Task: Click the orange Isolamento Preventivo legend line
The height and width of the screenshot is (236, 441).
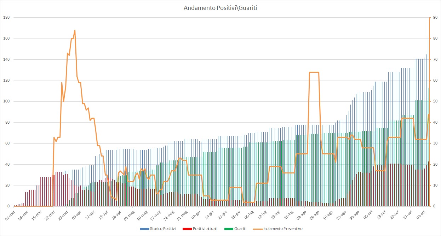Action: (258, 229)
